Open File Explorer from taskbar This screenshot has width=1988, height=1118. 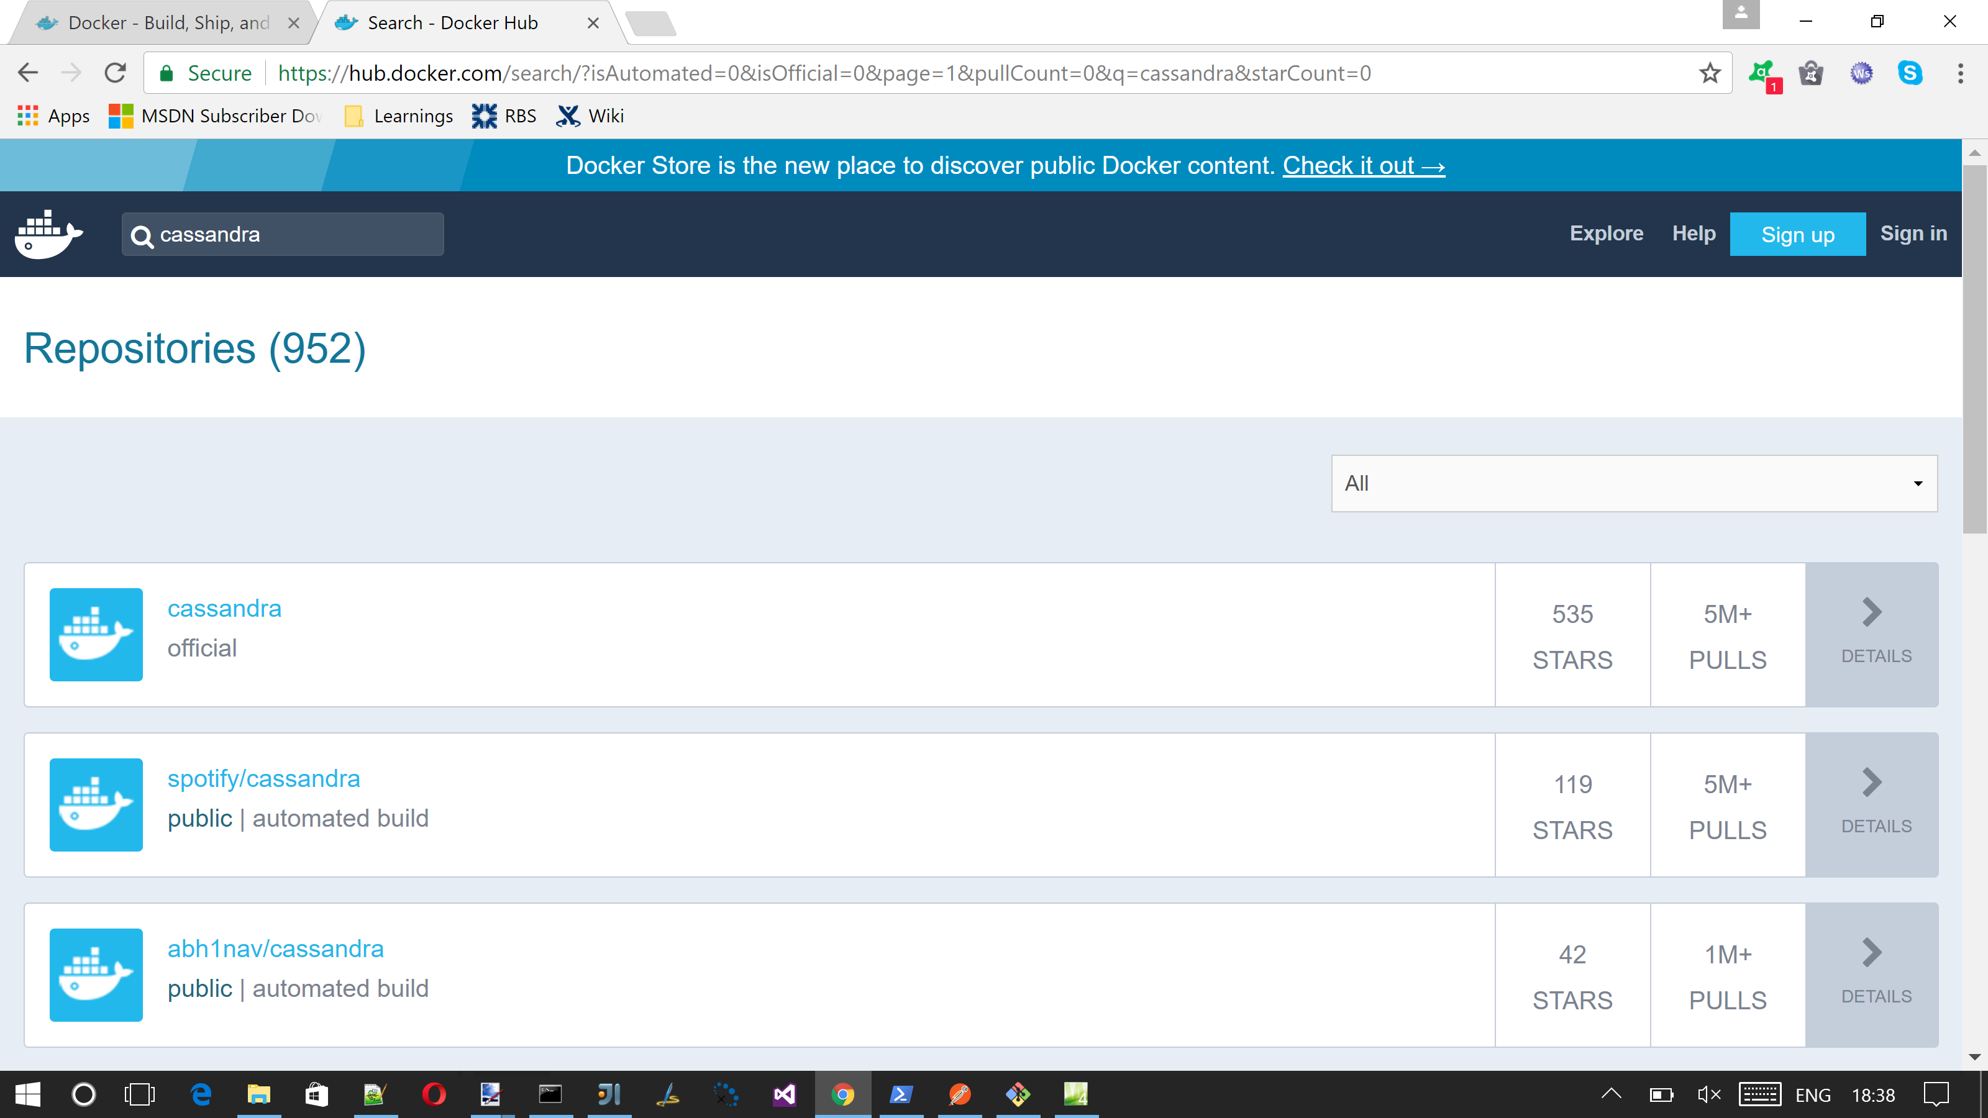(258, 1094)
